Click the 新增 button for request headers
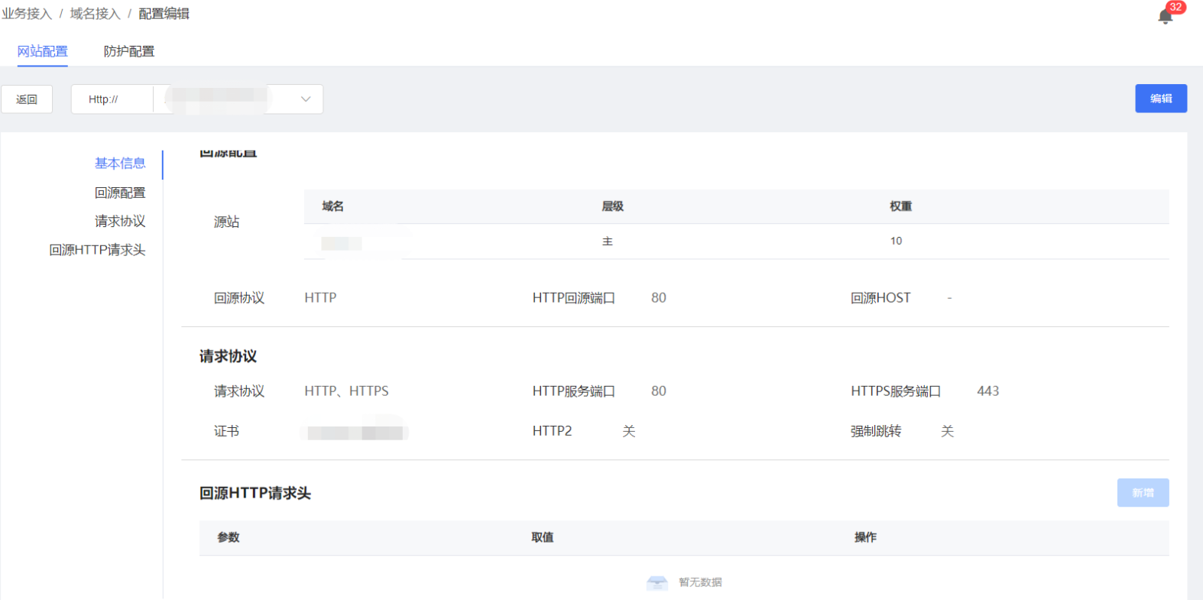Viewport: 1203px width, 600px height. click(x=1143, y=493)
